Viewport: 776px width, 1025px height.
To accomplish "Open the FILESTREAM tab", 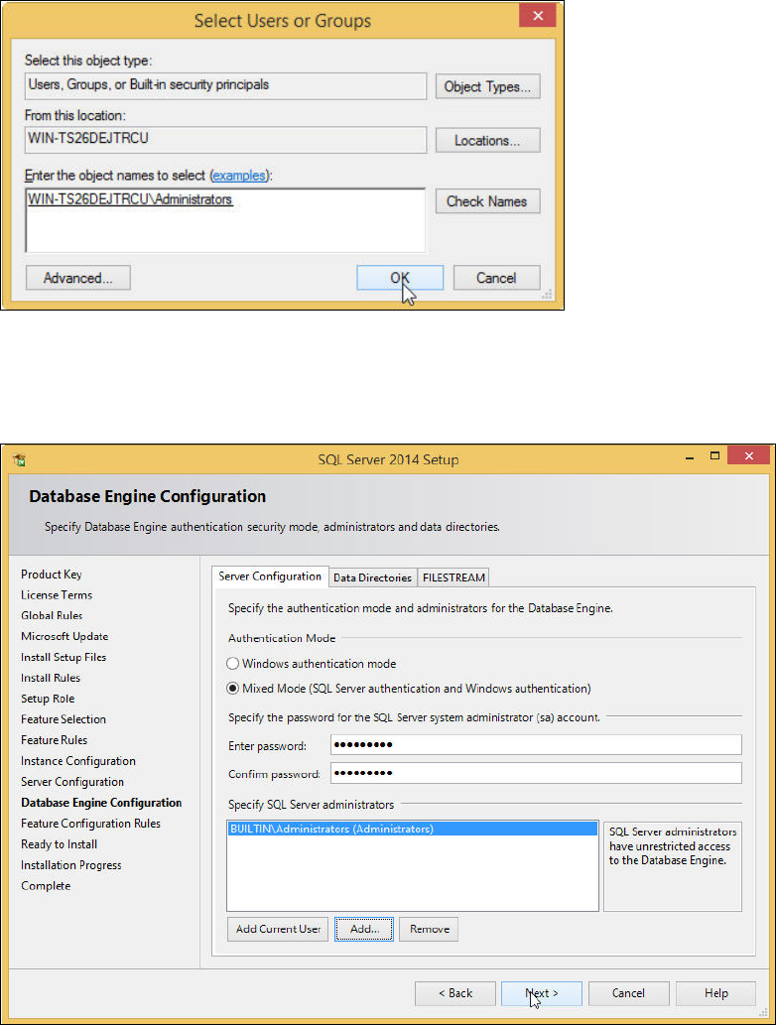I will click(x=453, y=577).
